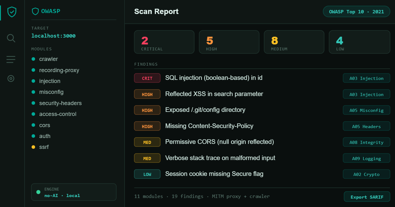
Task: Open the list lines sidebar icon
Action: tap(11, 59)
